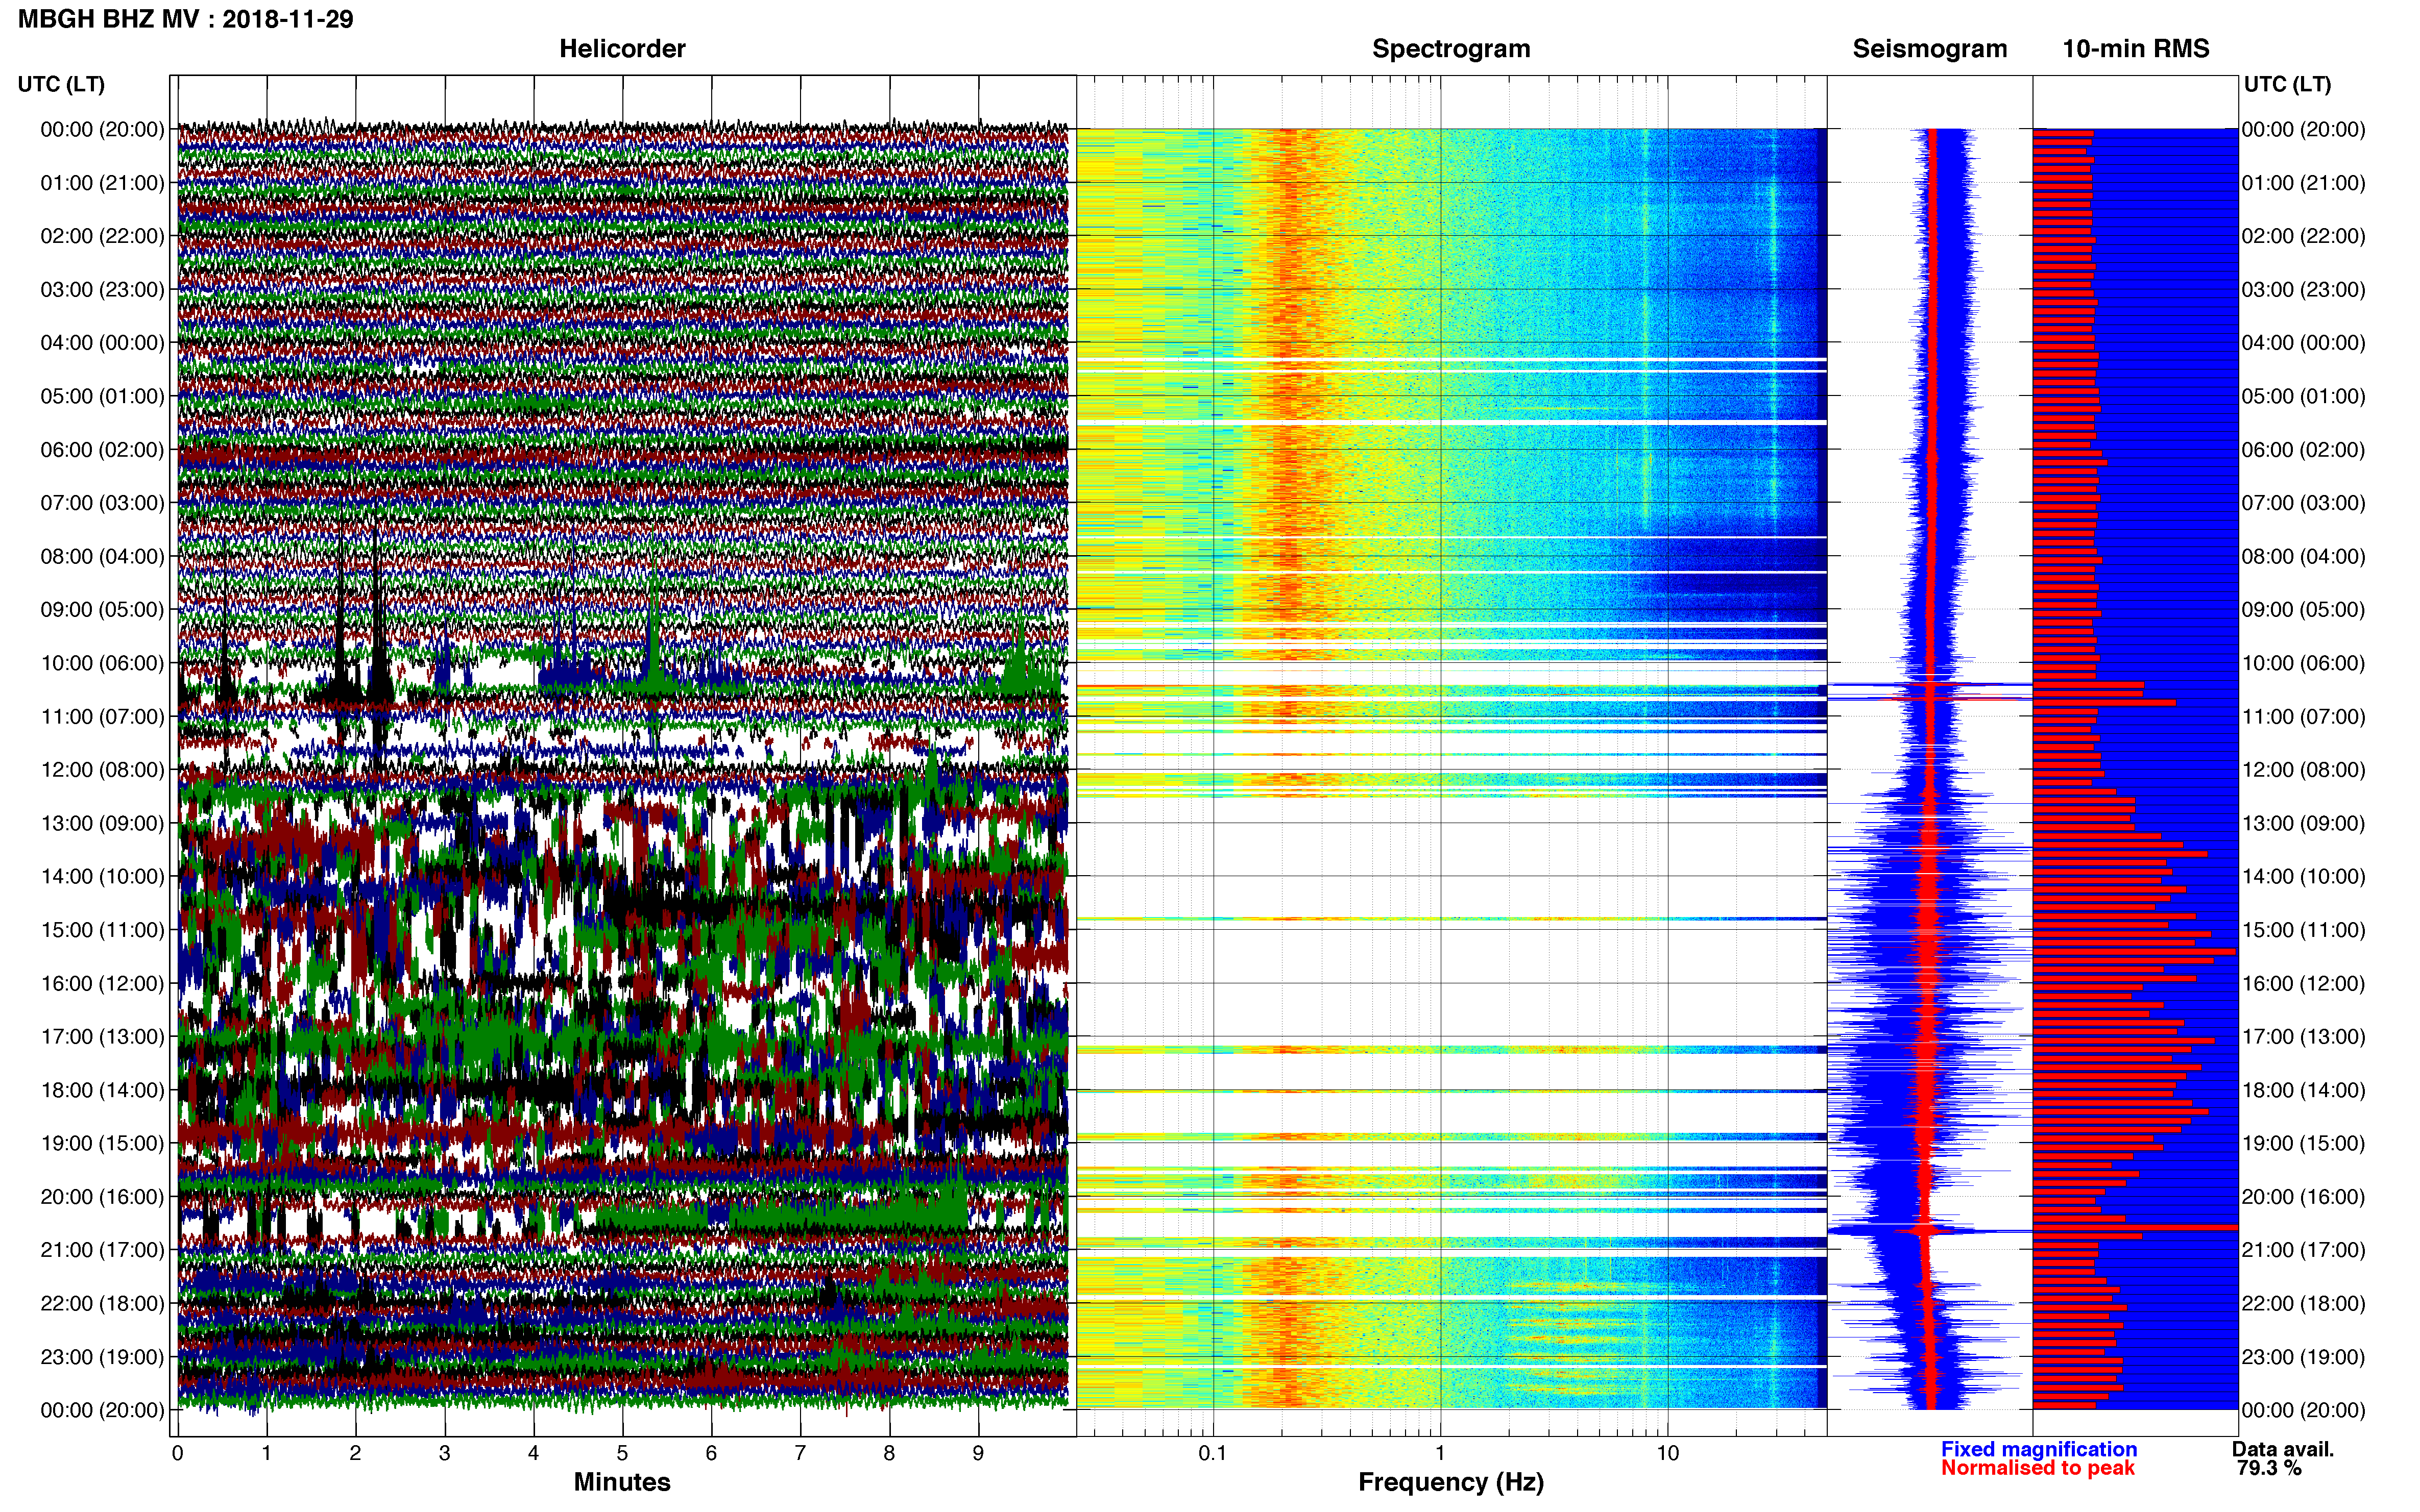Click helicorder minute tick label 3
The width and height of the screenshot is (2420, 1512).
pyautogui.click(x=444, y=1454)
